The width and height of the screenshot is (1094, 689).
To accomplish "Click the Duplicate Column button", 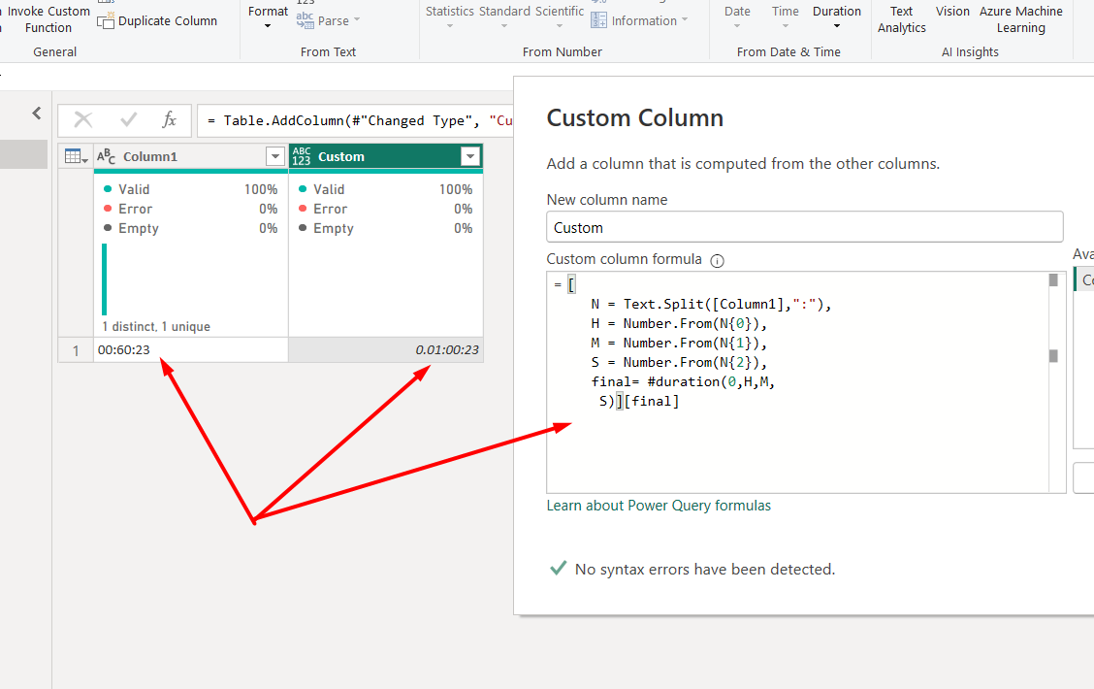I will [x=157, y=21].
